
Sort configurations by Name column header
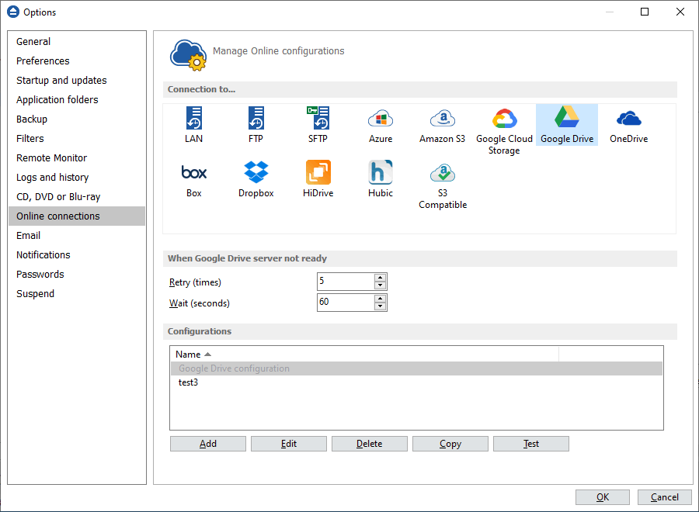click(365, 355)
